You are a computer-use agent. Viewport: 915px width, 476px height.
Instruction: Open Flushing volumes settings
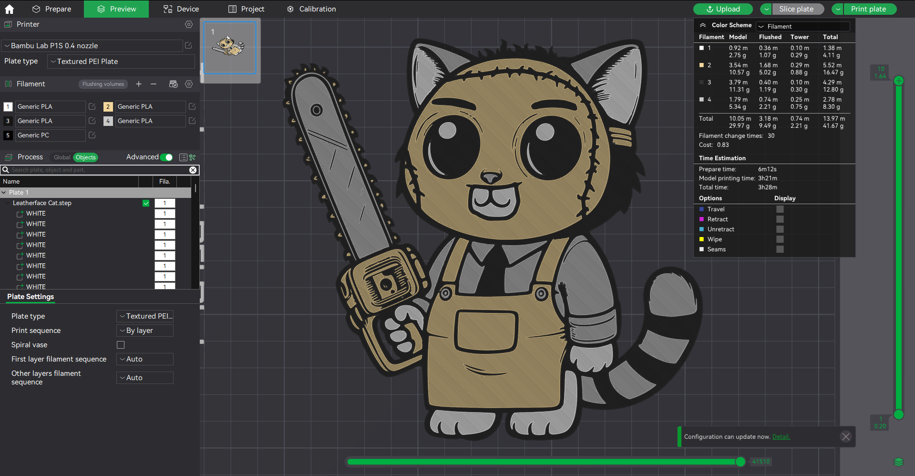pyautogui.click(x=103, y=84)
